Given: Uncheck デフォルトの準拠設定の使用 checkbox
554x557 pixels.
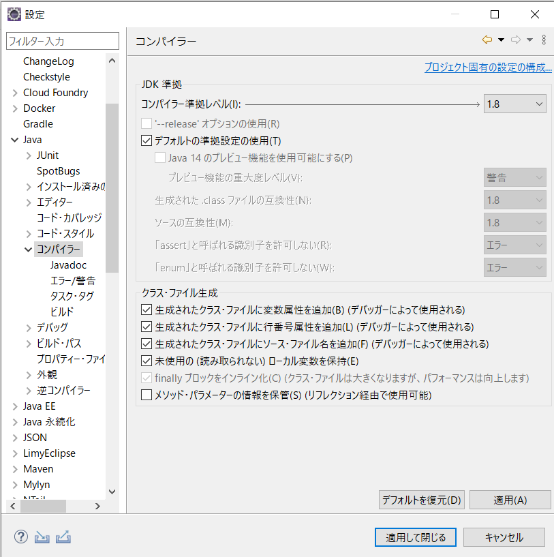Looking at the screenshot, I should (x=147, y=140).
